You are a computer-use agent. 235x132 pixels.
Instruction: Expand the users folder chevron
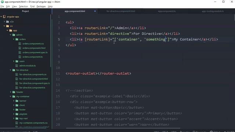[14, 61]
